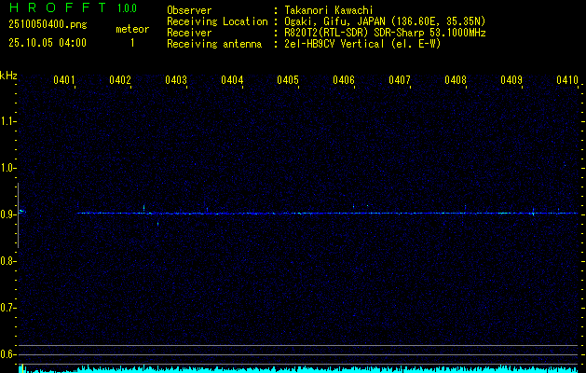Click the 0401 time marker
This screenshot has height=373, width=586.
point(64,80)
